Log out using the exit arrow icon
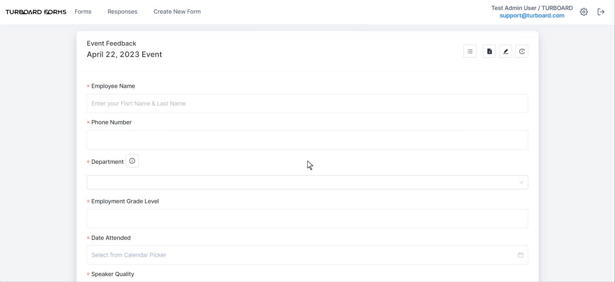 pyautogui.click(x=601, y=12)
